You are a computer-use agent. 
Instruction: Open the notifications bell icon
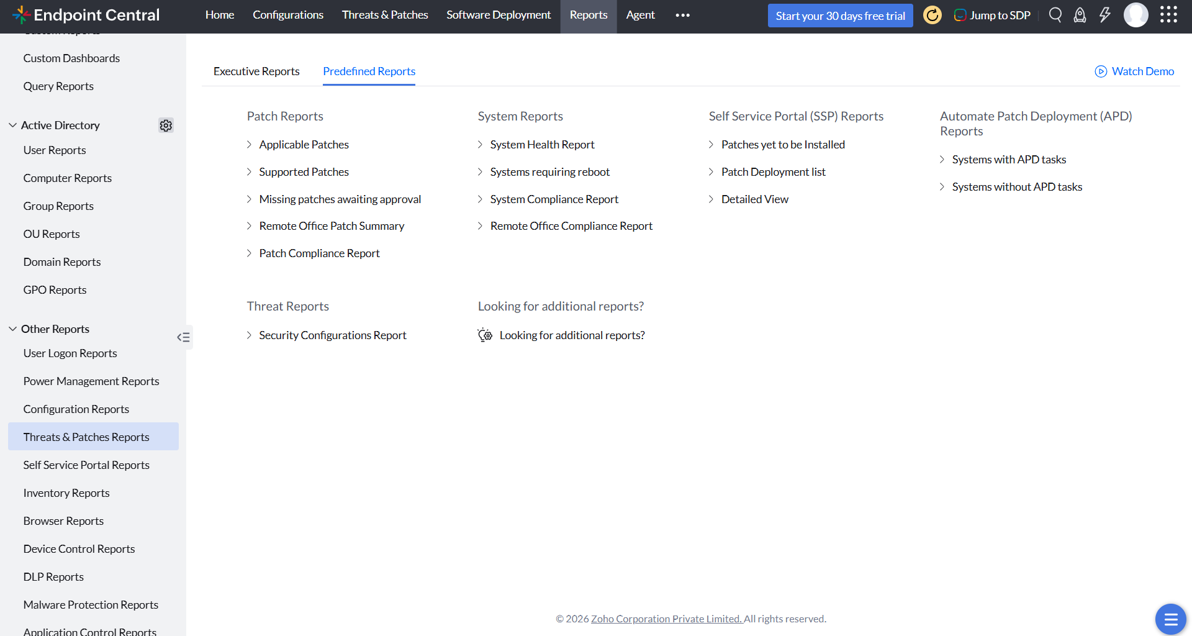[x=1080, y=15]
